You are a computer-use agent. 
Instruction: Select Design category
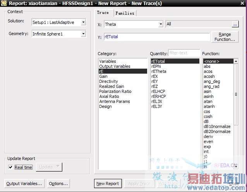pyautogui.click(x=123, y=106)
